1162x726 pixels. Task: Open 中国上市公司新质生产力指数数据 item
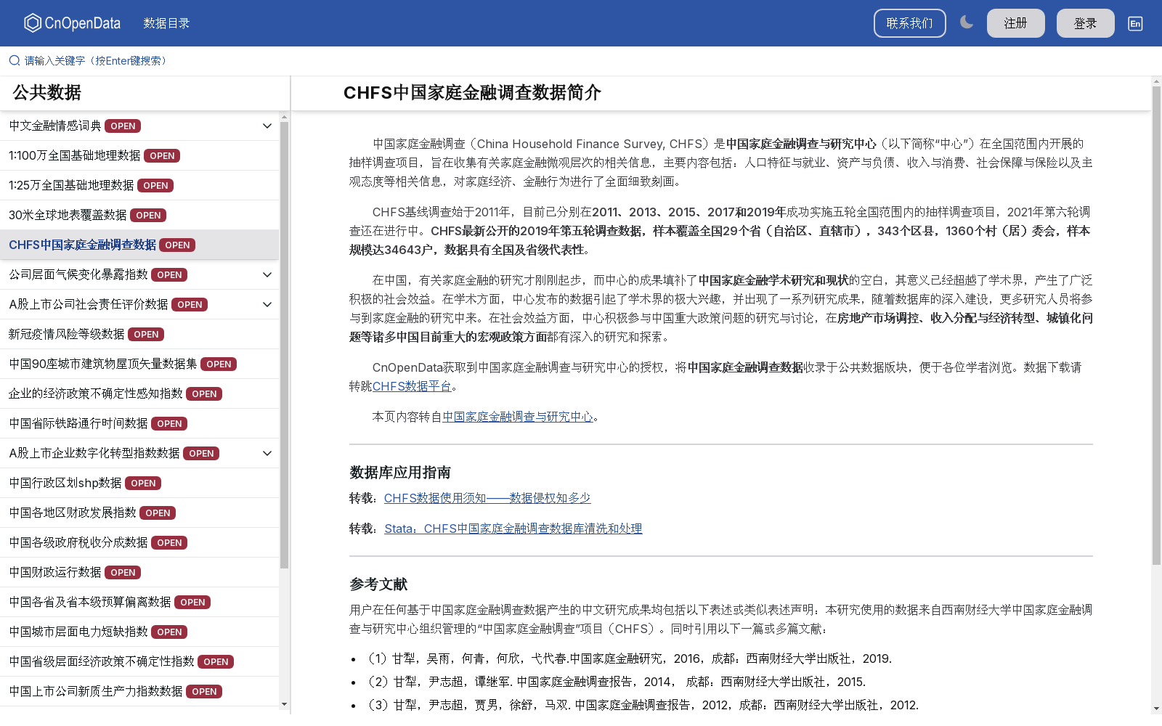pyautogui.click(x=139, y=691)
